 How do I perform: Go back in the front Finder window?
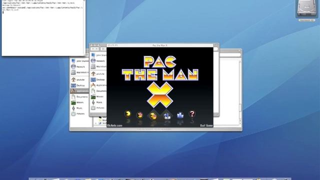(93, 49)
